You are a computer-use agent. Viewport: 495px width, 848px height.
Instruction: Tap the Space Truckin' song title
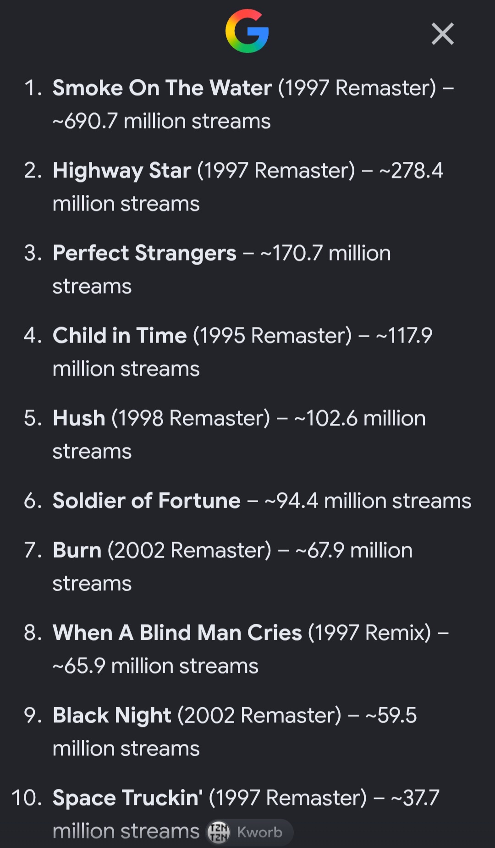pyautogui.click(x=128, y=798)
